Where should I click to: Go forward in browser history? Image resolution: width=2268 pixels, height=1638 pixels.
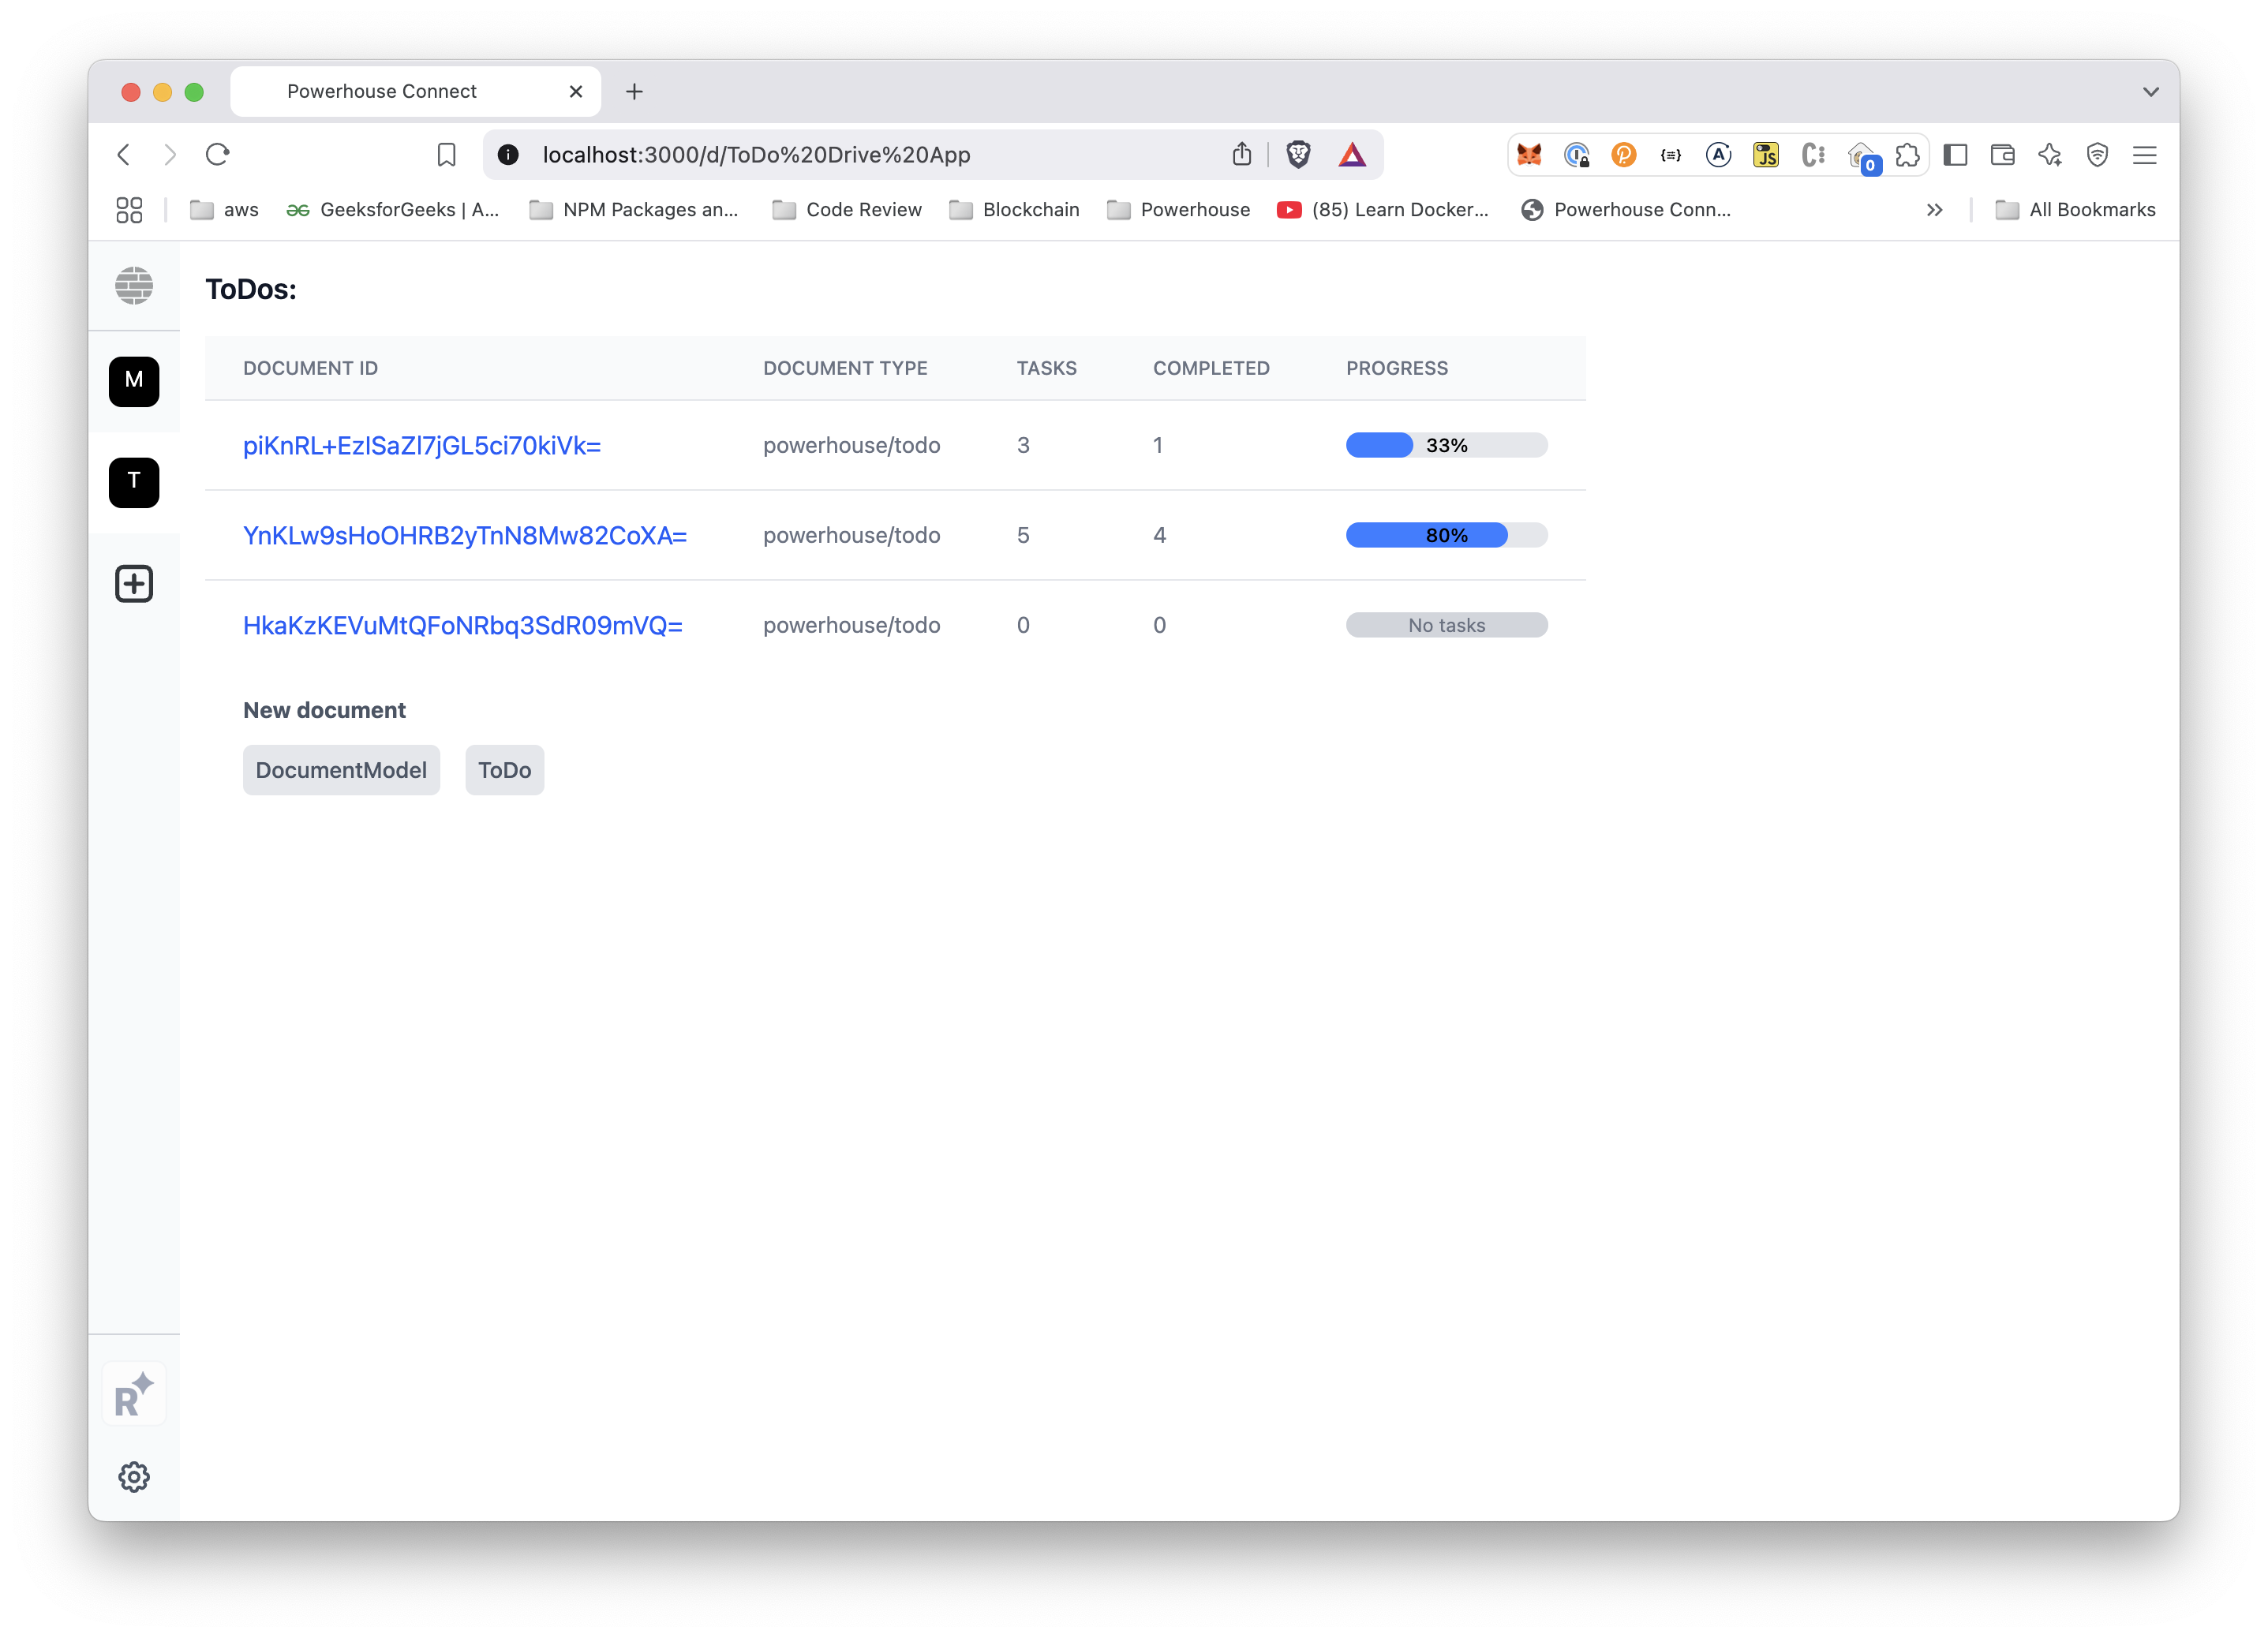click(x=170, y=154)
